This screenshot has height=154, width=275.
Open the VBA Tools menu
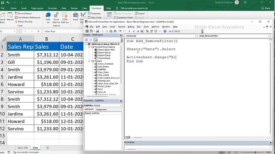click(x=146, y=27)
